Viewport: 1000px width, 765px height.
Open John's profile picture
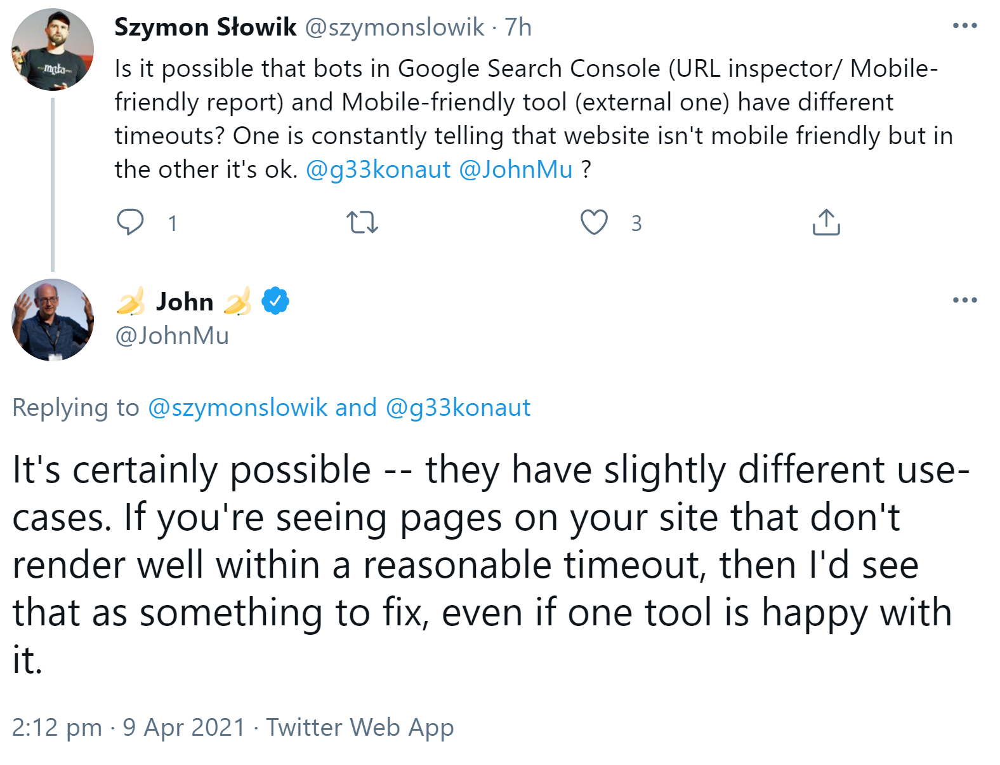coord(53,320)
